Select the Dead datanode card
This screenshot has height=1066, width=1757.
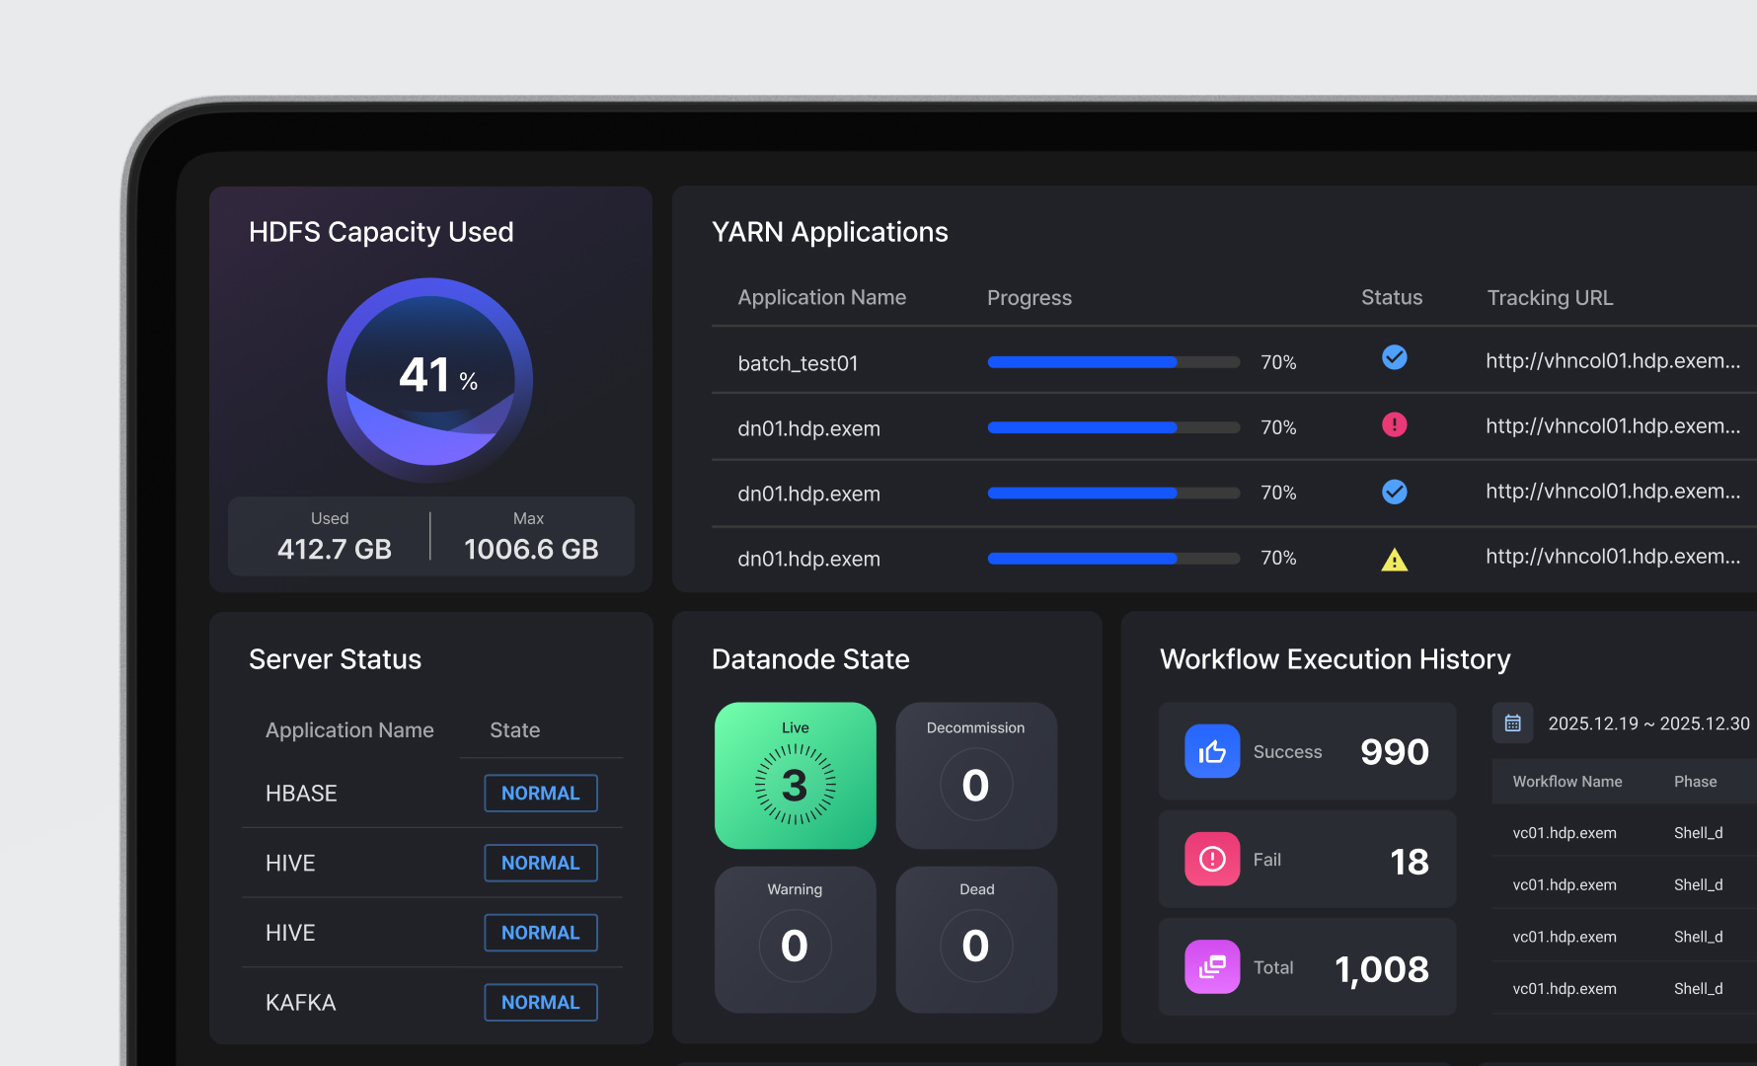(975, 939)
